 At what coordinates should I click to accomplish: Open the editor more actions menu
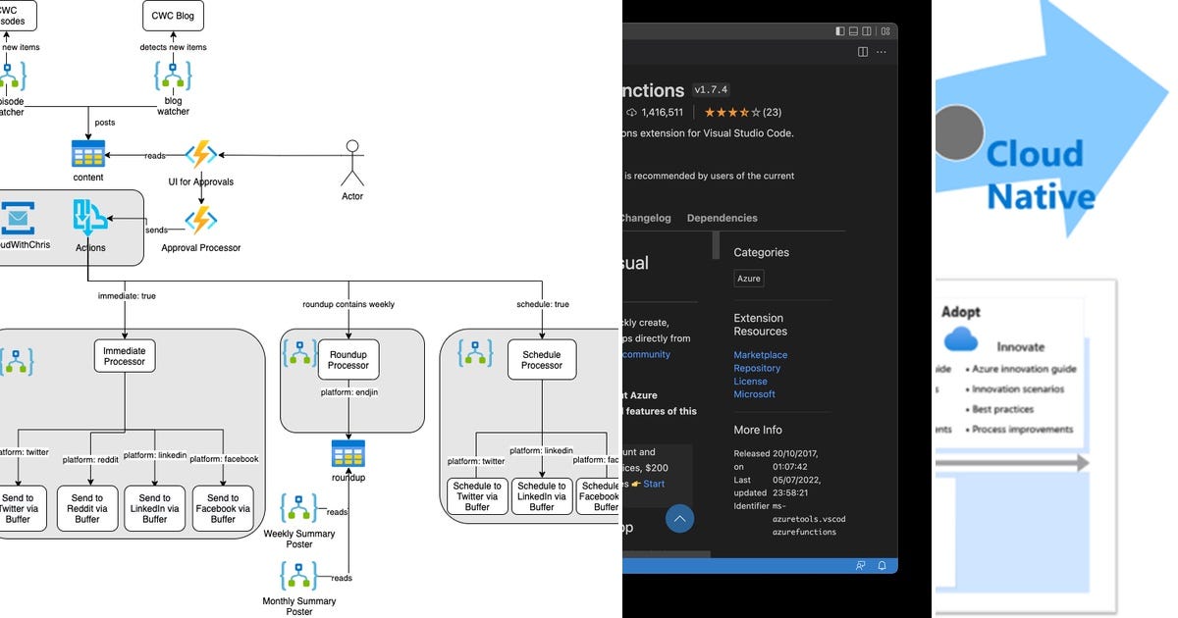pos(880,52)
